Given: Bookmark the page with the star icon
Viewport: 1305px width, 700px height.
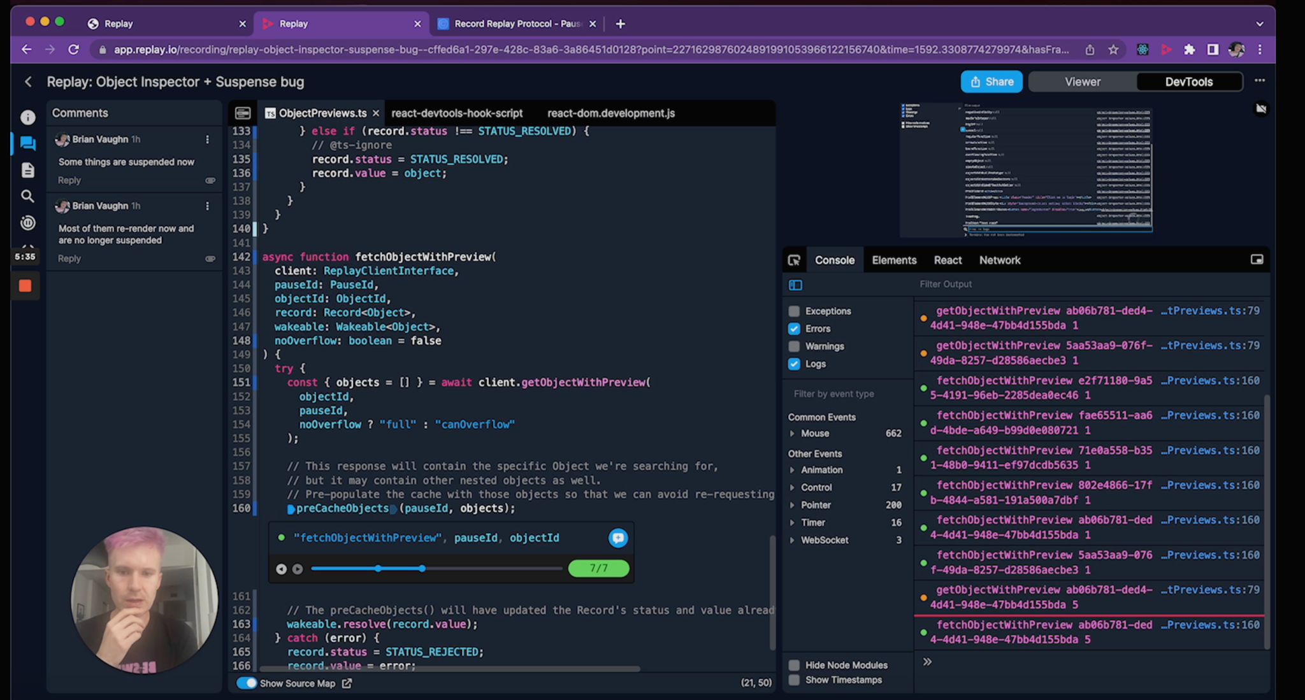Looking at the screenshot, I should tap(1113, 49).
